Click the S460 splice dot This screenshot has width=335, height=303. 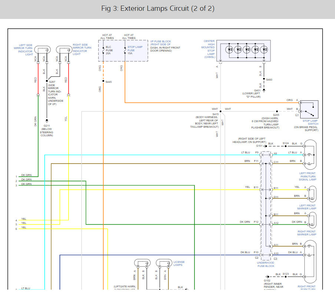[x=264, y=79]
